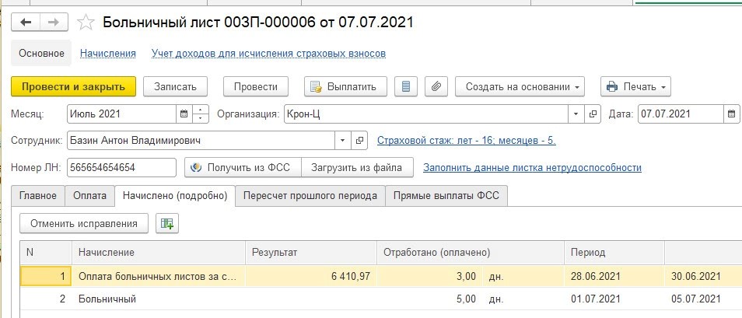
Task: Click the back navigation arrow
Action: tap(26, 23)
